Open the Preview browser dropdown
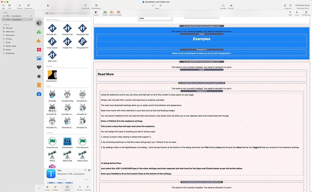Image resolution: width=312 pixels, height=192 pixels. (231, 5)
